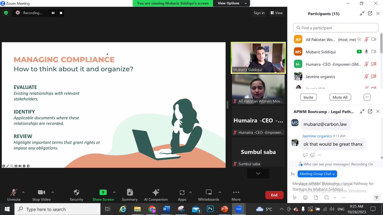Toggle mute icon for All Pakistan Wo... host row

point(366,39)
